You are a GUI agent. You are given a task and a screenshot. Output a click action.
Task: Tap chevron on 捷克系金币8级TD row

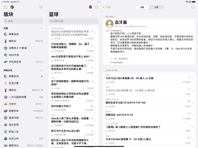point(193,103)
